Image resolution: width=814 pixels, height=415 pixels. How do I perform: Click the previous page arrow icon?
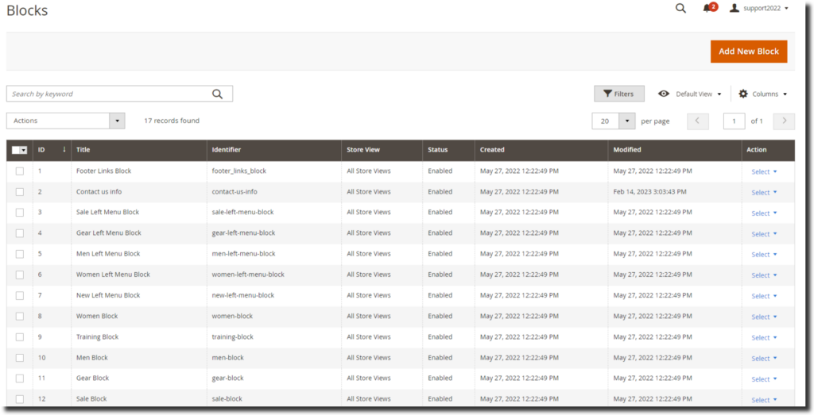[x=697, y=121]
